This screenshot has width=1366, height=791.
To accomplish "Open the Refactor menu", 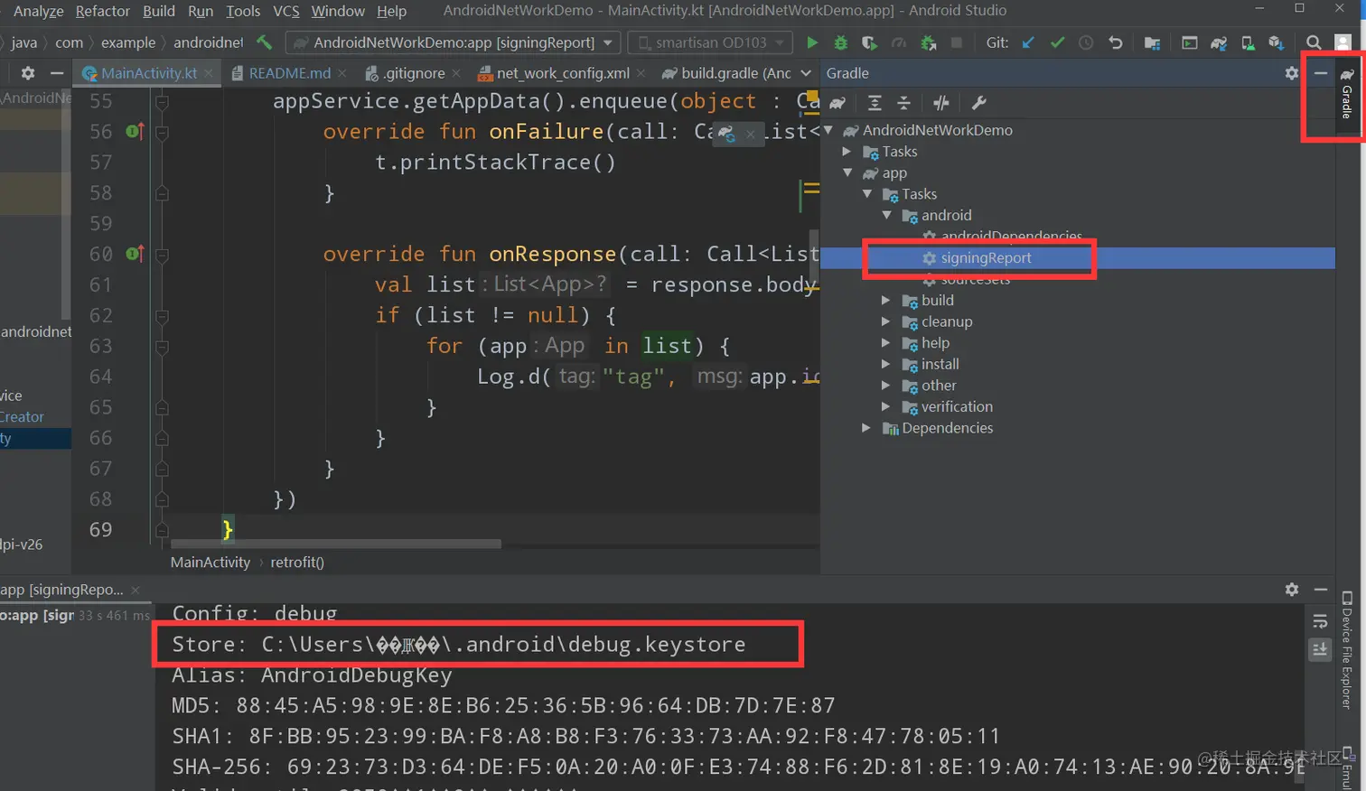I will point(102,11).
